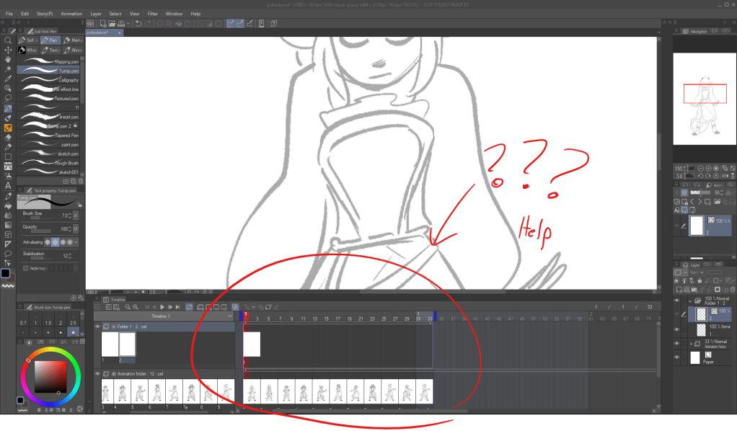Image resolution: width=737 pixels, height=431 pixels.
Task: Hide the Paper layer
Action: tap(676, 358)
